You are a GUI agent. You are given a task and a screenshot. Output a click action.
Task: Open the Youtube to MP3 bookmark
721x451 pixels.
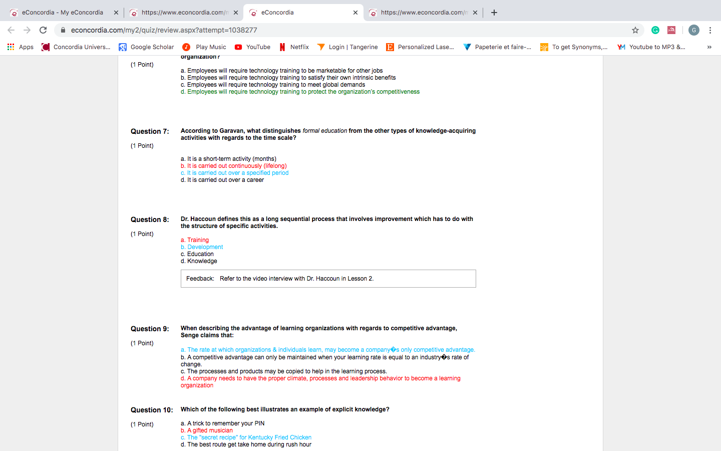651,47
